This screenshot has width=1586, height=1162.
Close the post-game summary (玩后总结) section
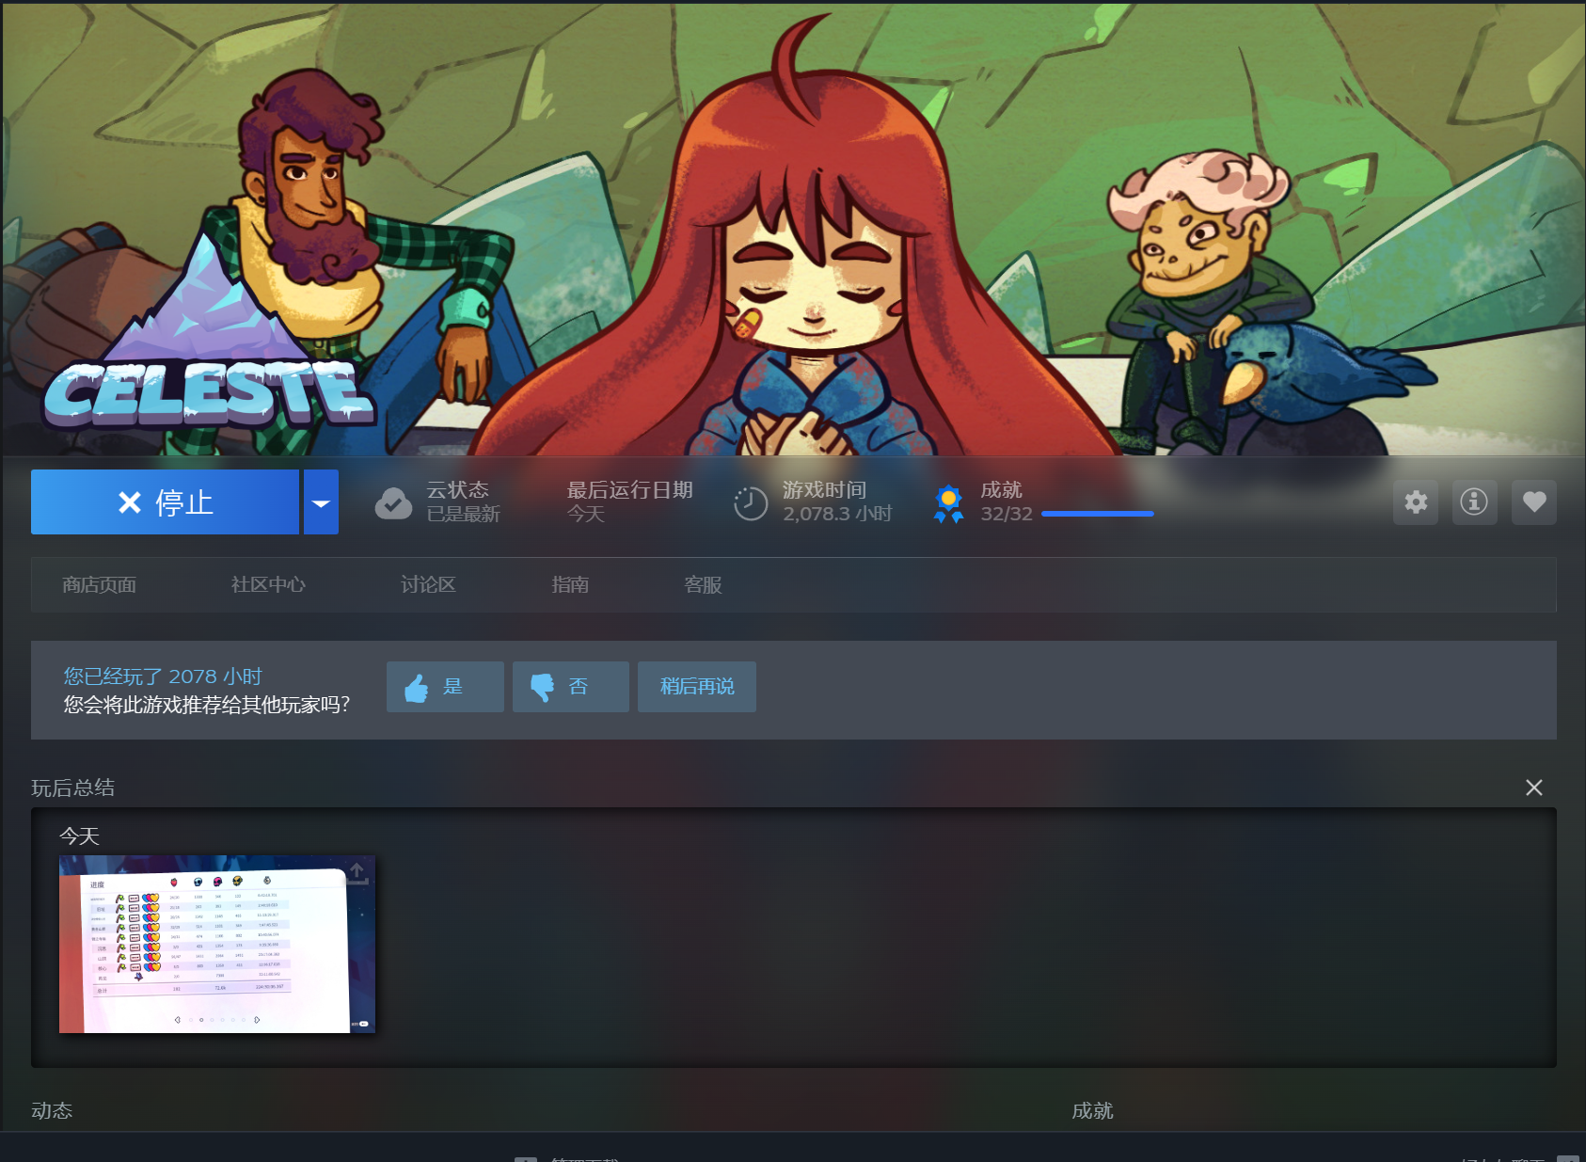pos(1533,788)
